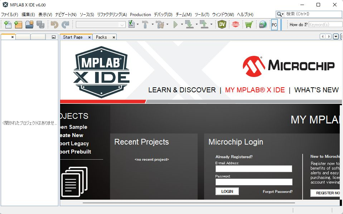343x214 pixels.
Task: Click the Undo arrow icon
Action: [54, 24]
